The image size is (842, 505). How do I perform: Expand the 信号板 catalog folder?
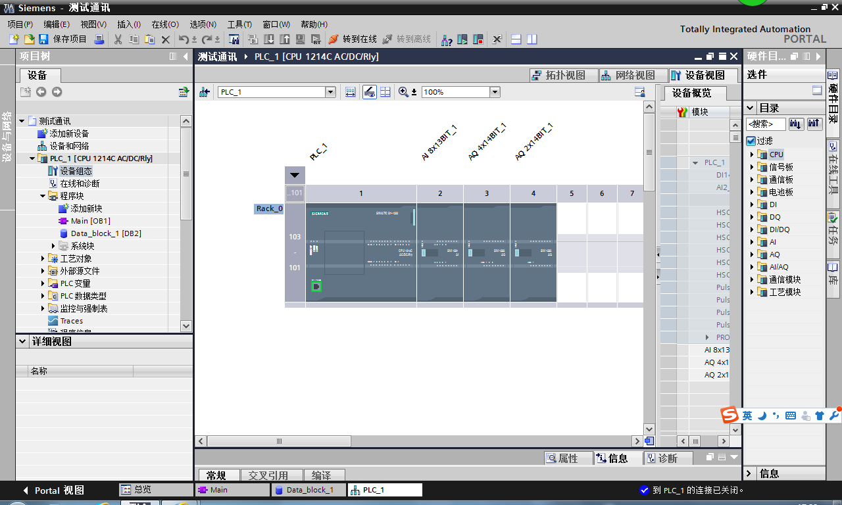[752, 167]
